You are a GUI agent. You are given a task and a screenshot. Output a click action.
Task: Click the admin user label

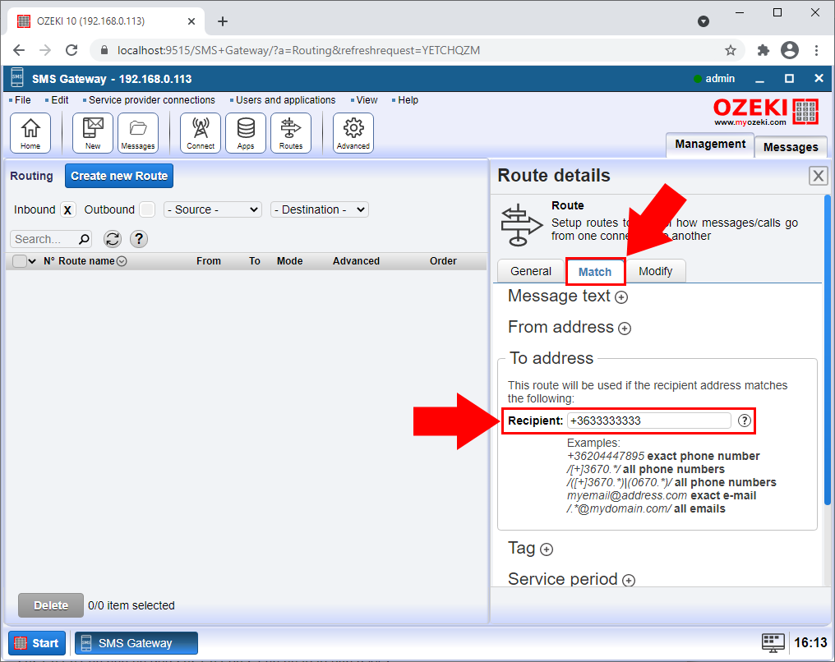(720, 79)
